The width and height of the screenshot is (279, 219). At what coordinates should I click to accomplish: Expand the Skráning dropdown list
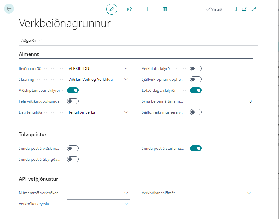pyautogui.click(x=126, y=79)
